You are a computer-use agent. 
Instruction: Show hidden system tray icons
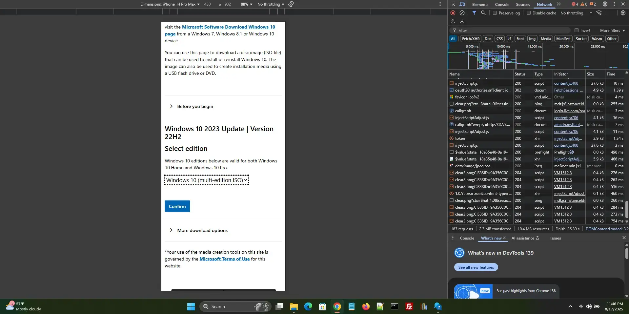tap(571, 306)
